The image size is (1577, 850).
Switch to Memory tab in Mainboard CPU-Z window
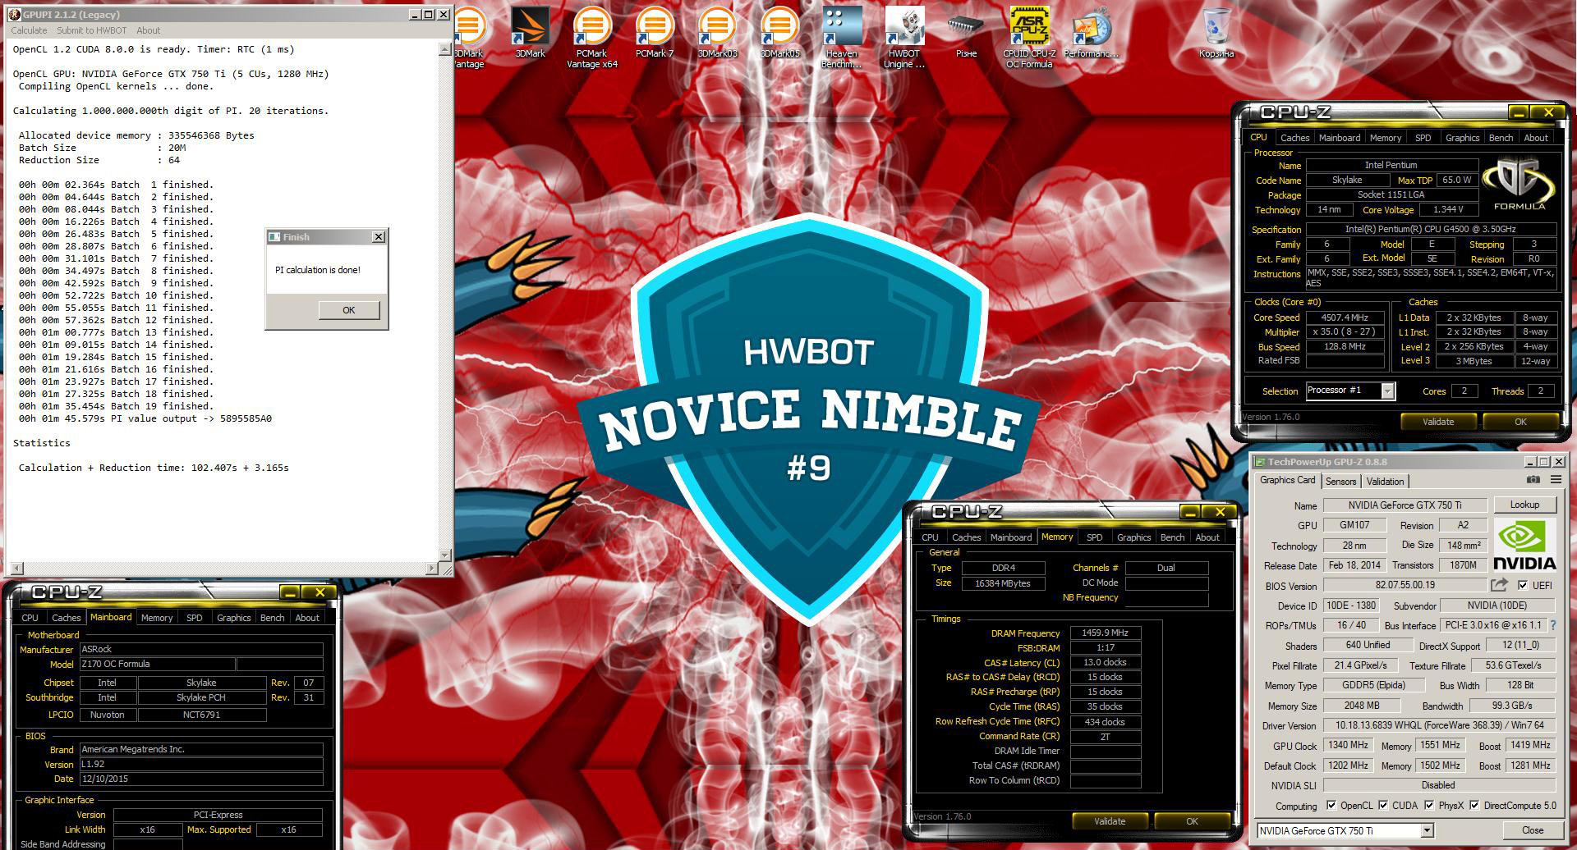pyautogui.click(x=157, y=618)
